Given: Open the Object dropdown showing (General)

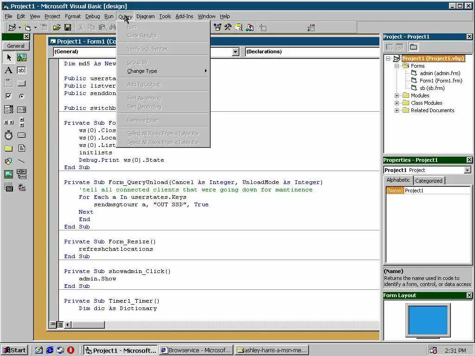Looking at the screenshot, I should [236, 52].
